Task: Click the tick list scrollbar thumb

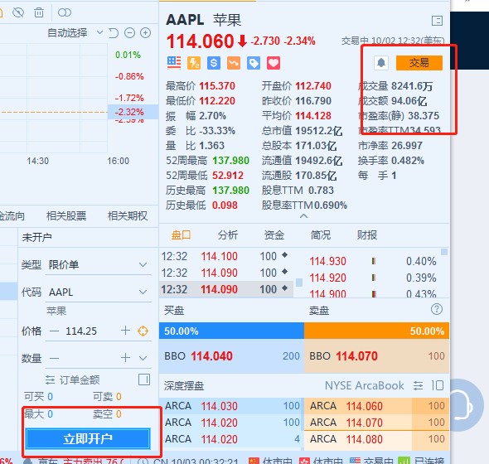Action: pos(299,283)
